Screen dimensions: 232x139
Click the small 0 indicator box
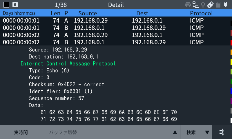click(15, 5)
